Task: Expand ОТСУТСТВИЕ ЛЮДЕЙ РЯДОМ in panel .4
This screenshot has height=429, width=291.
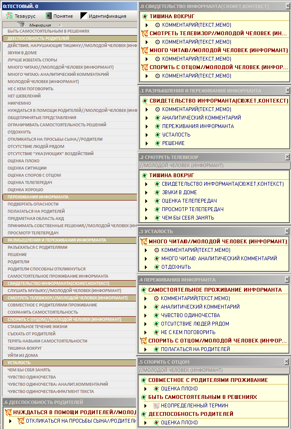Action: (146, 324)
